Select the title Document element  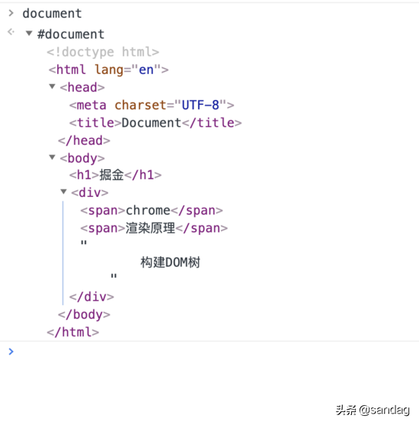click(155, 123)
